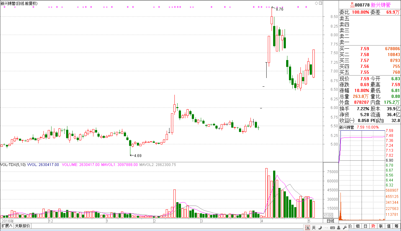
Task: Click stock code 000778
Action: click(362, 5)
